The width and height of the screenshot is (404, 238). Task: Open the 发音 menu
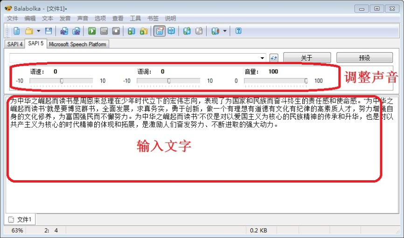click(x=65, y=18)
